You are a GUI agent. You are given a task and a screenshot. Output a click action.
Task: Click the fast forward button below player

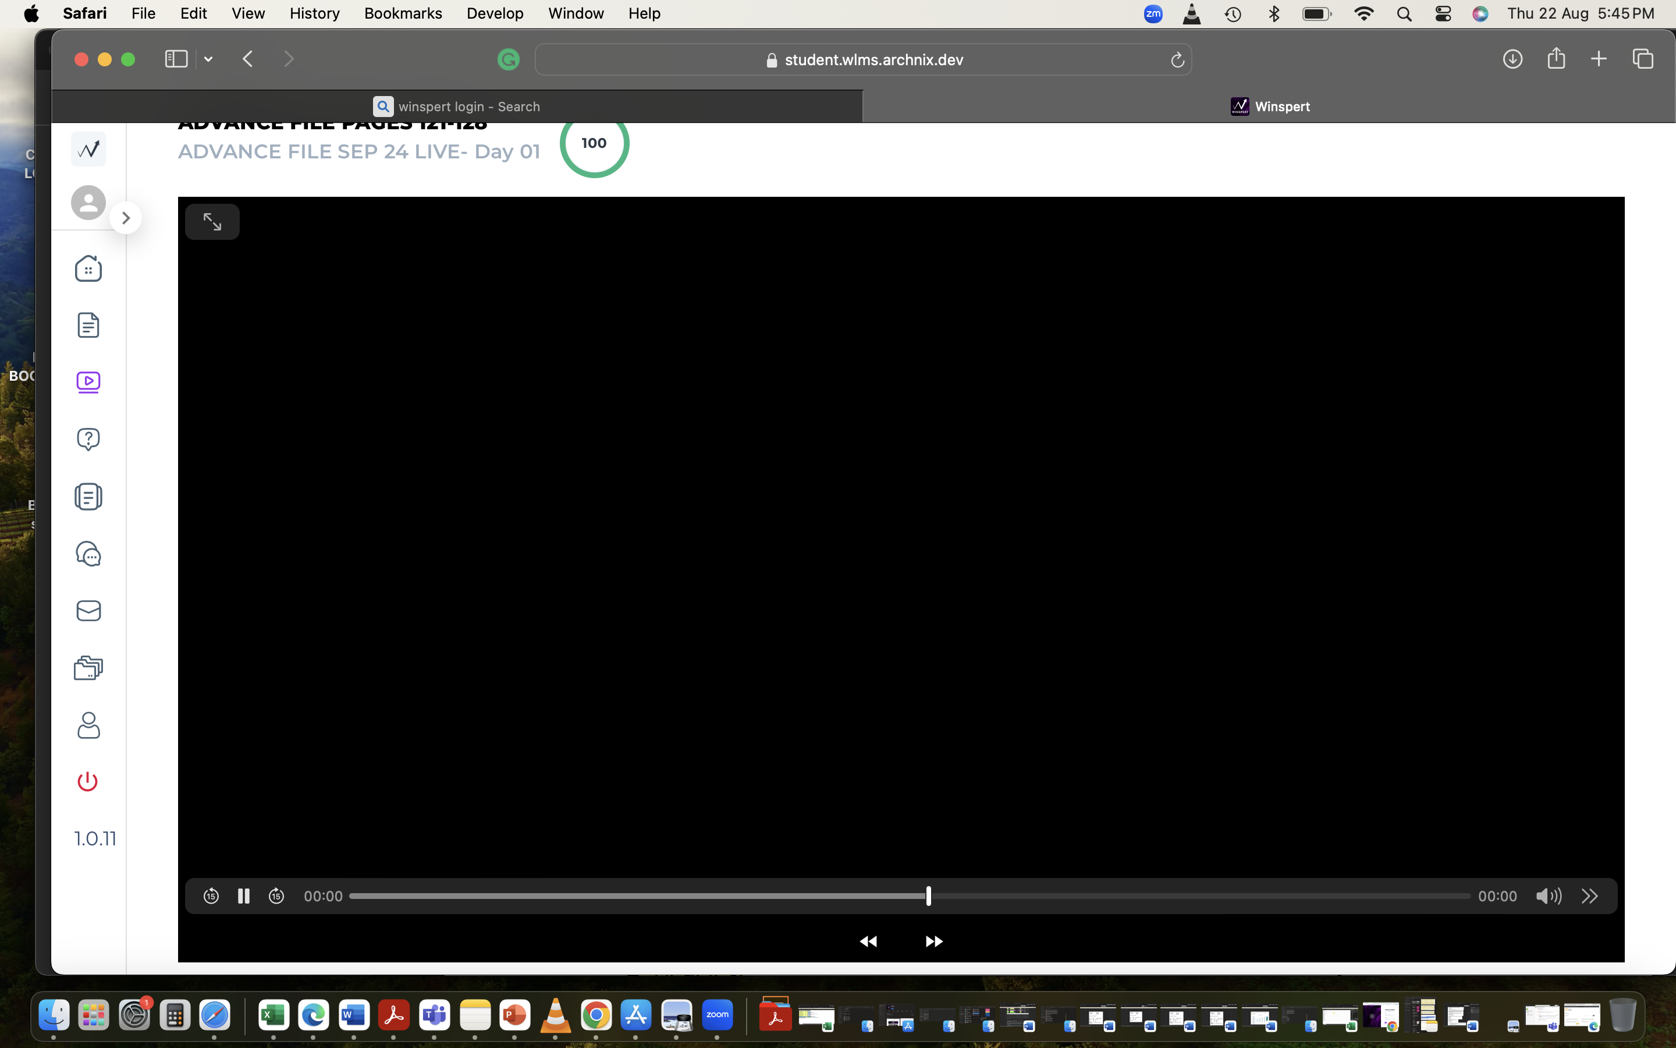click(933, 941)
